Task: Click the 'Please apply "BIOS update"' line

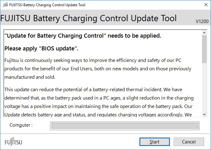Action: [x=41, y=49]
